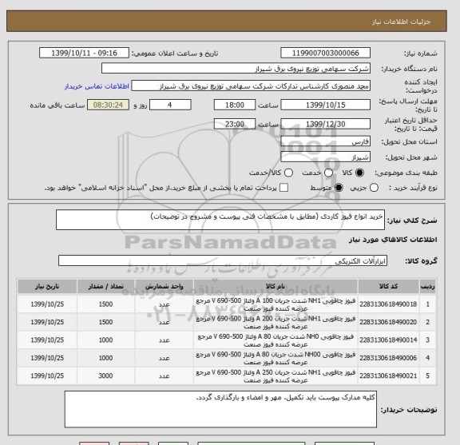Click the validity time field 23:00

pos(235,124)
